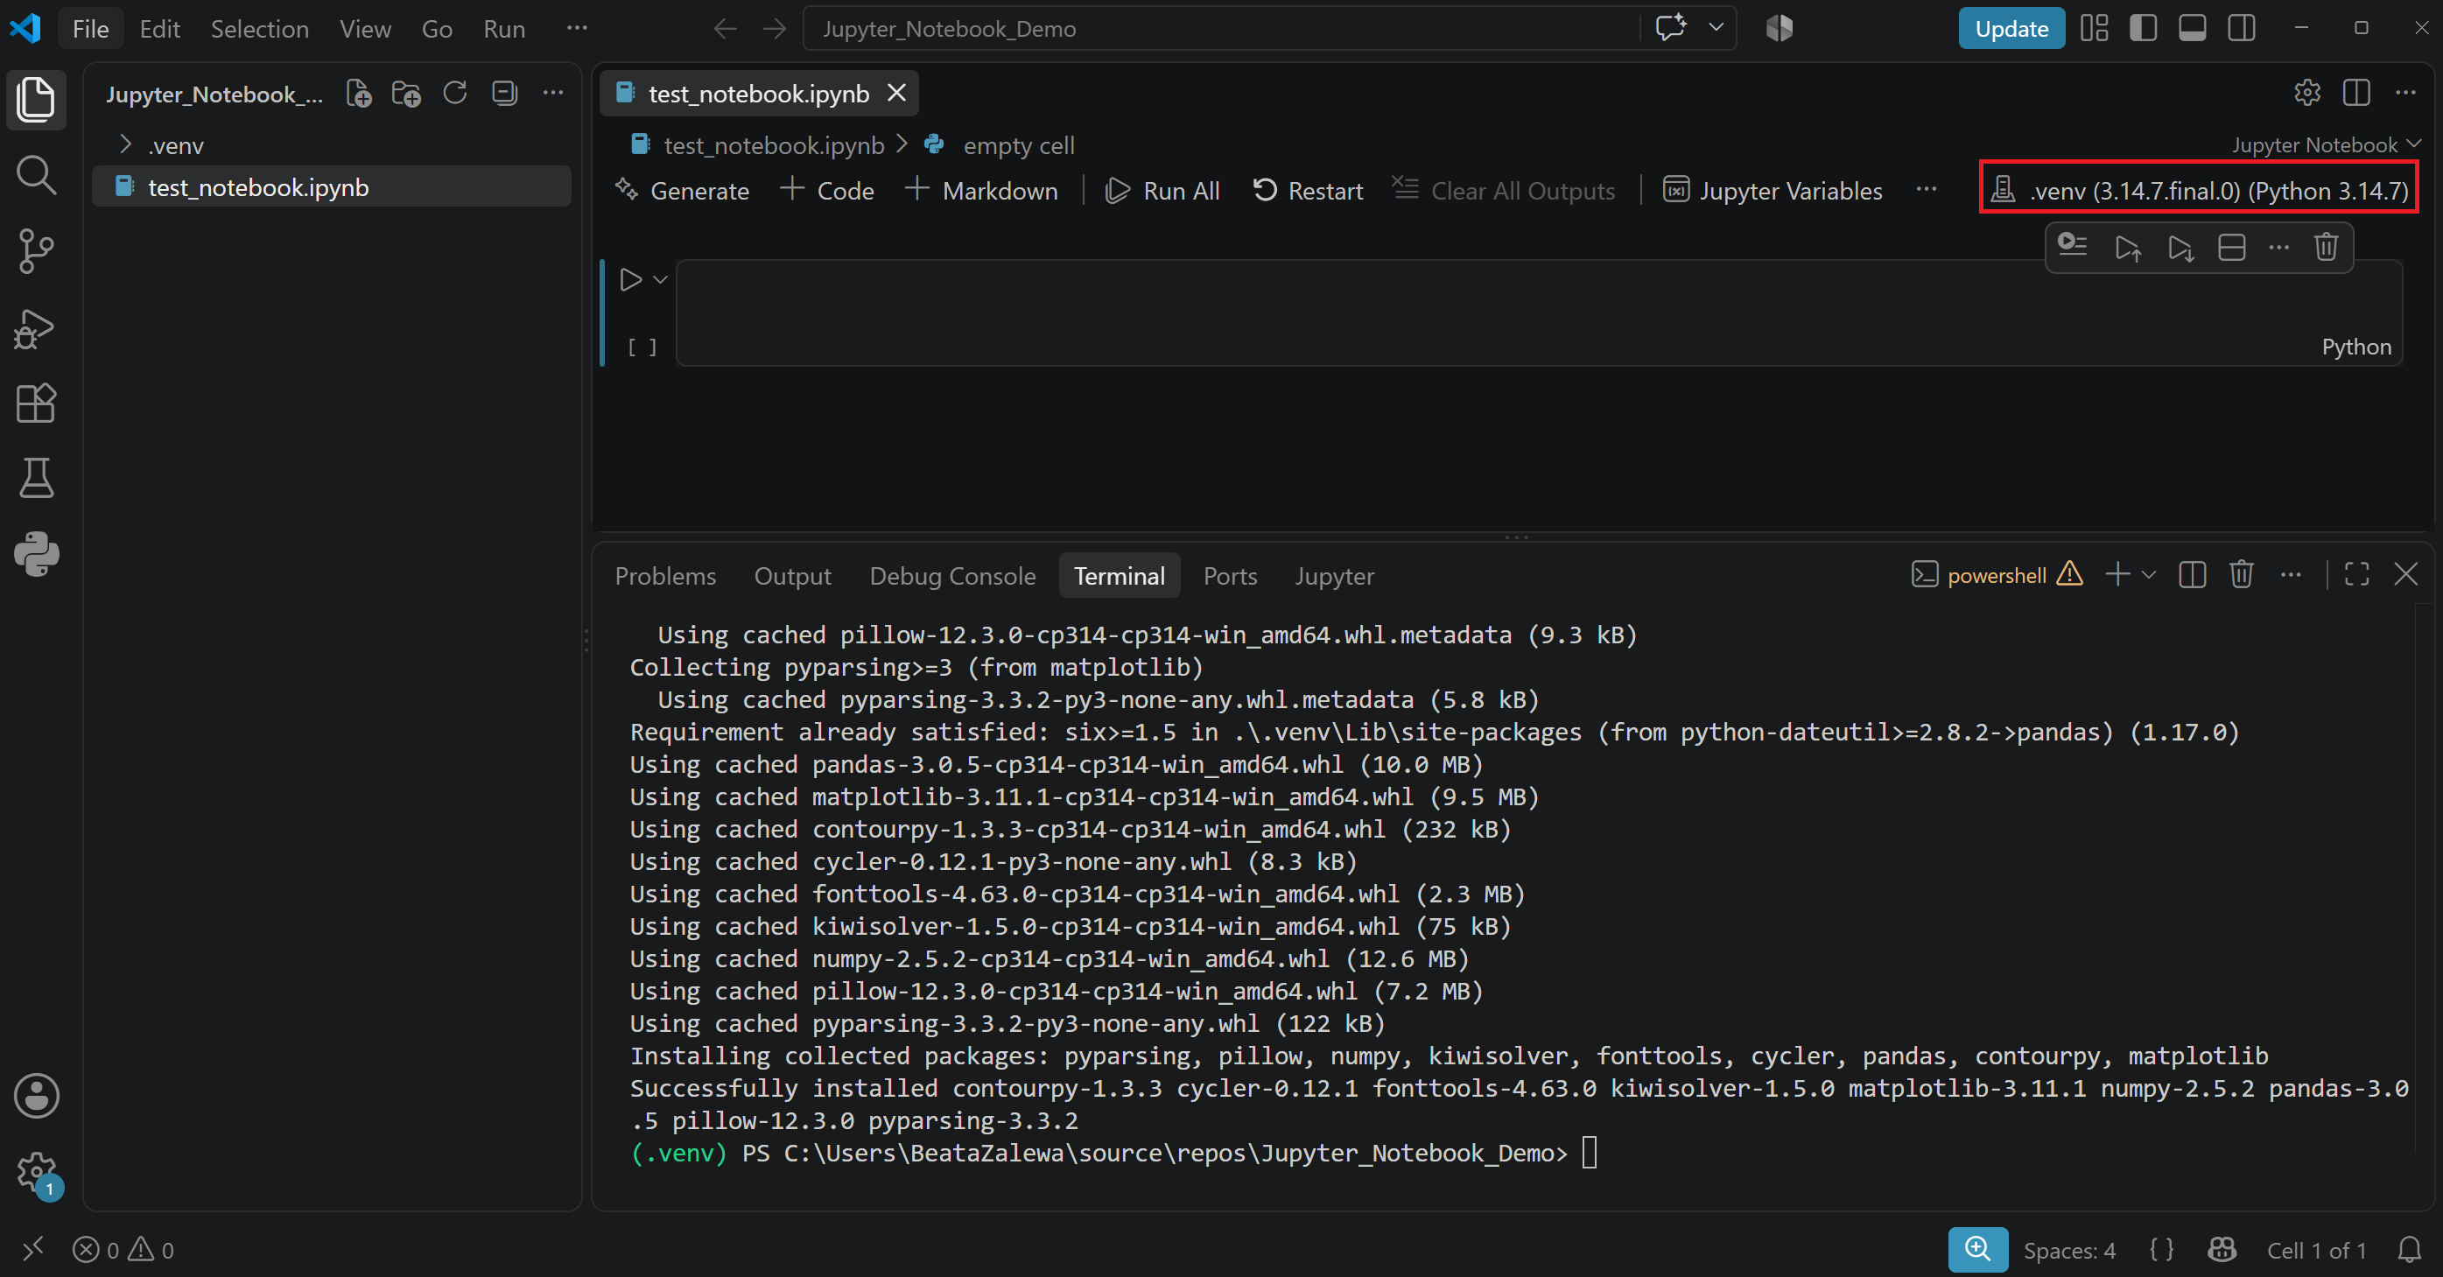Add a Code cell
Viewport: 2443px width, 1277px height.
click(x=827, y=191)
